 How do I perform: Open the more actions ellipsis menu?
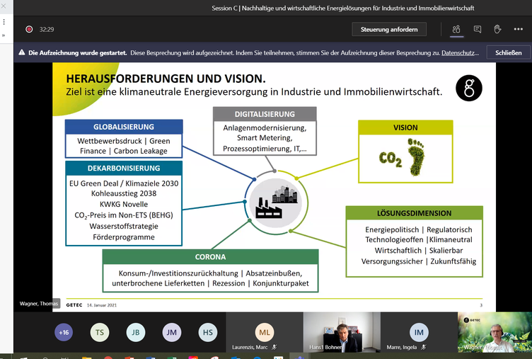(519, 29)
